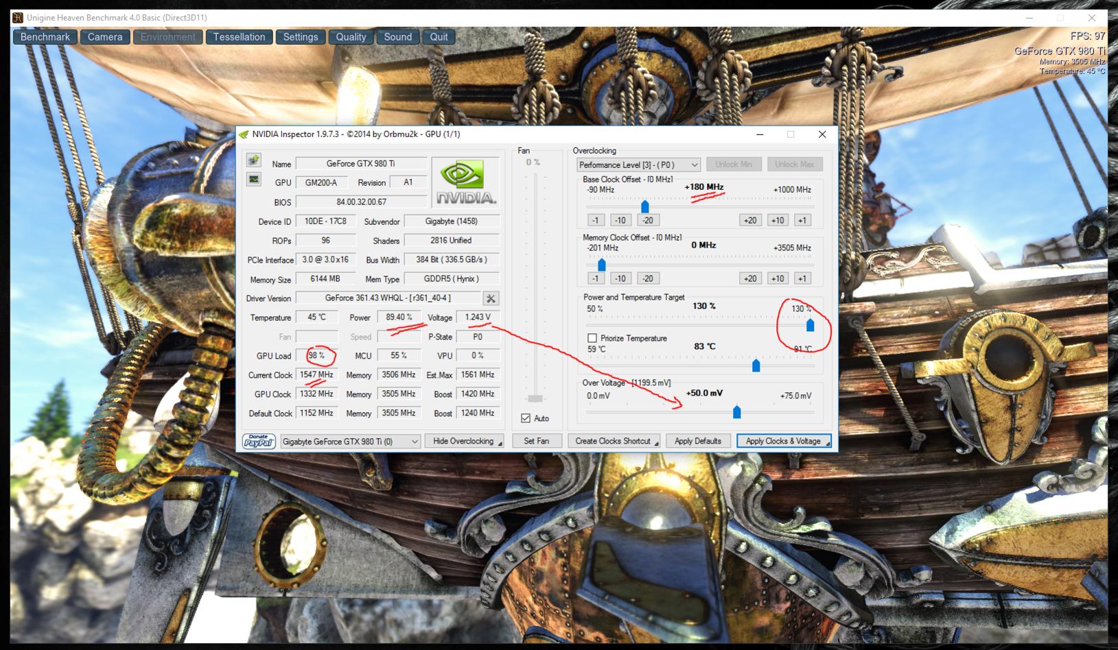This screenshot has width=1118, height=650.
Task: Click Base Clock Offset +10 button
Action: point(778,220)
